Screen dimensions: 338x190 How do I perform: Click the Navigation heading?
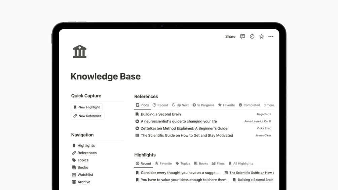(82, 135)
